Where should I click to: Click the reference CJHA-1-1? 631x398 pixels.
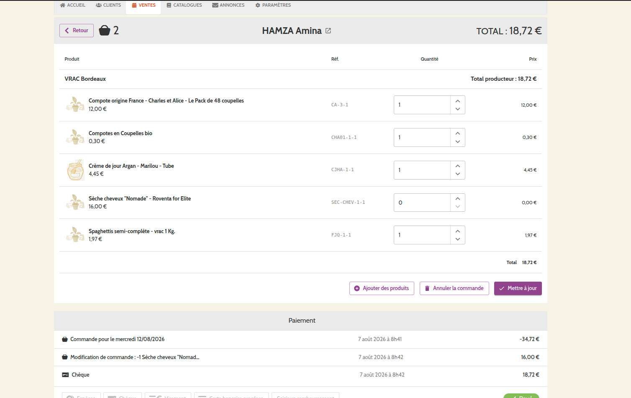(x=343, y=170)
